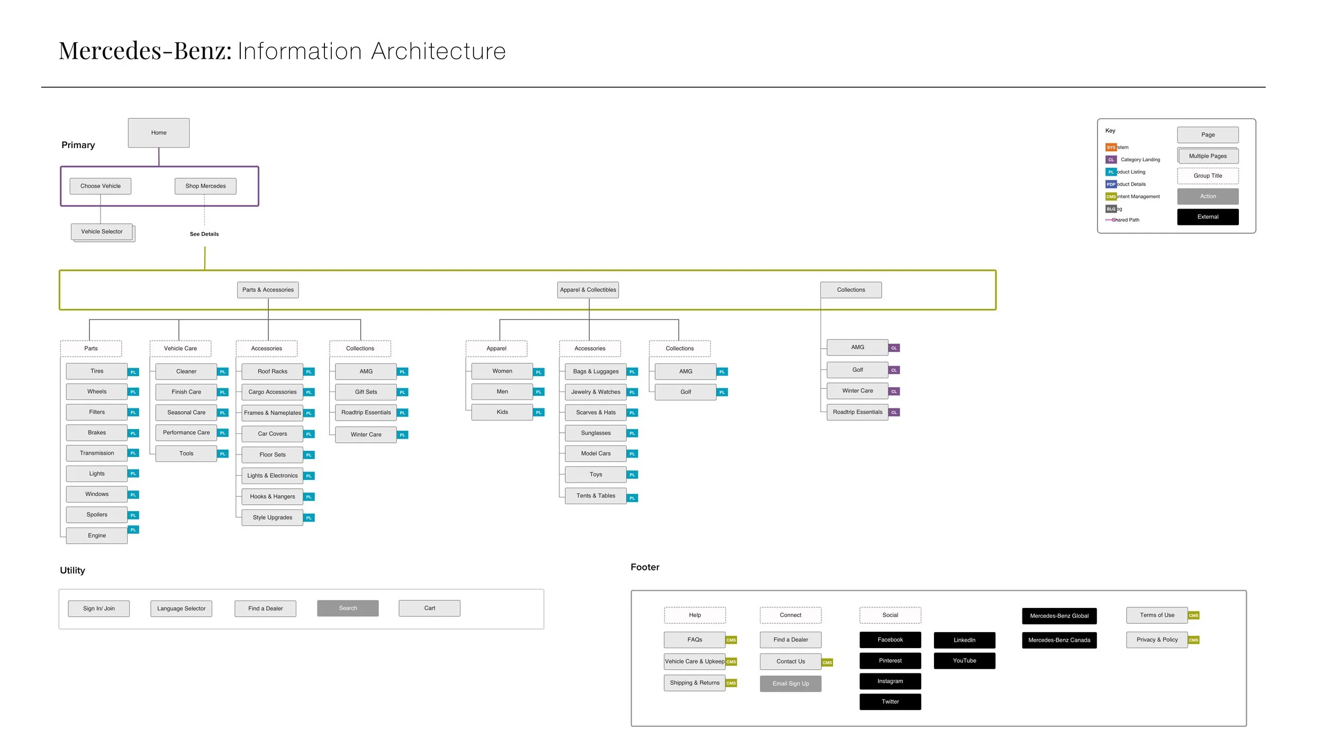Click the Sign In/ Join box
The image size is (1323, 756).
[99, 608]
